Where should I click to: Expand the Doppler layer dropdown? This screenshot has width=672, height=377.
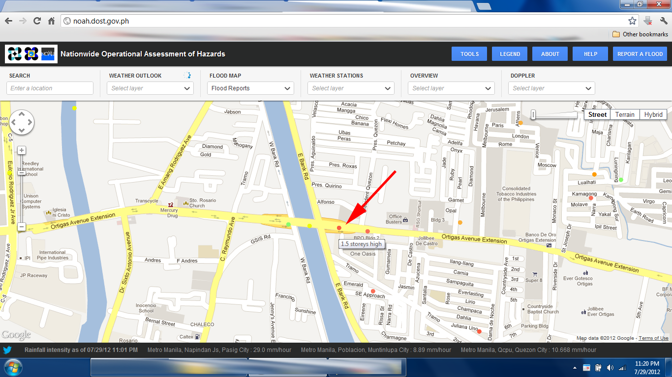(x=551, y=88)
